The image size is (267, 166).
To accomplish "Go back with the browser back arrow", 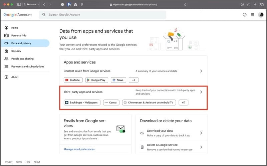I will [44, 4].
